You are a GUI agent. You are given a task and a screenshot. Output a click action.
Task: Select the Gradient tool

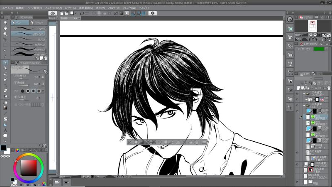coord(5,108)
